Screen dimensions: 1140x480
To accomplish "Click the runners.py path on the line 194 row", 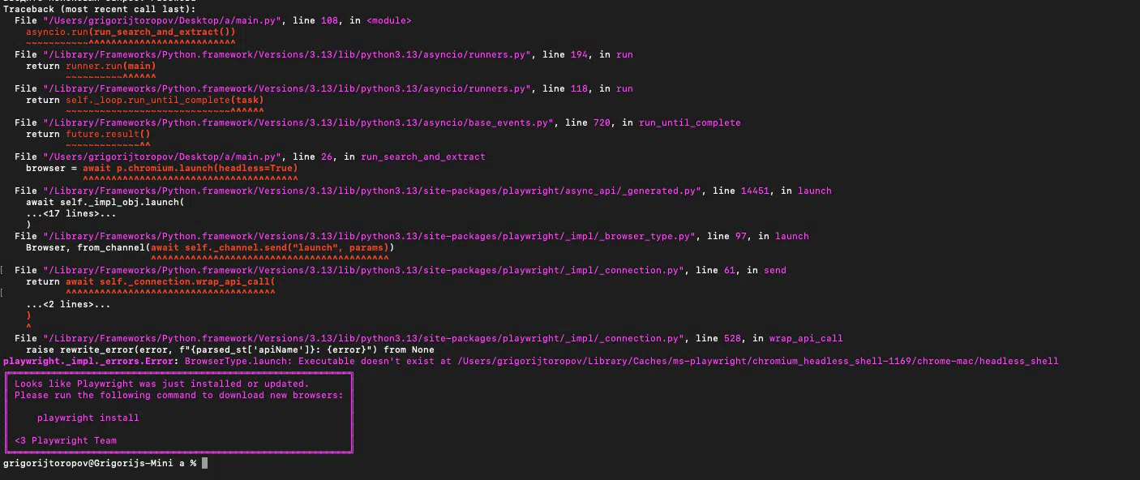I will pyautogui.click(x=287, y=54).
